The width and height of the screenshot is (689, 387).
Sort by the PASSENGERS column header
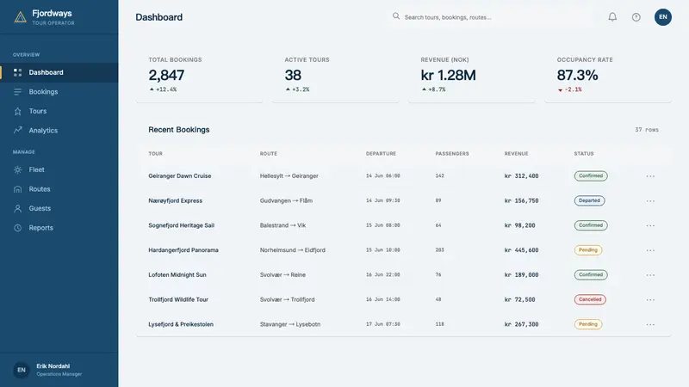coord(452,154)
